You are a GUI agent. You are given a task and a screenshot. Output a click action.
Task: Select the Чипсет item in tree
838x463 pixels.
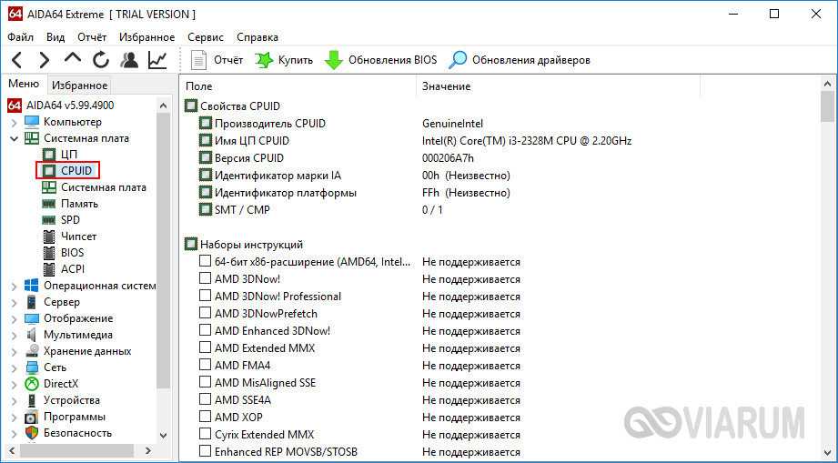(x=78, y=237)
